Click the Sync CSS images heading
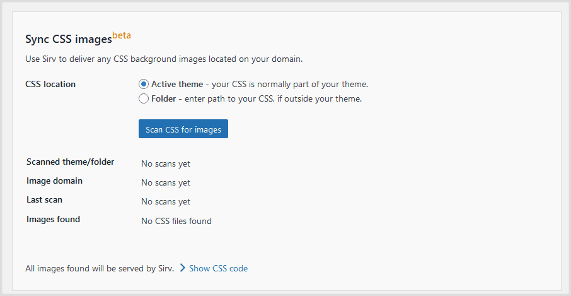 (x=69, y=40)
